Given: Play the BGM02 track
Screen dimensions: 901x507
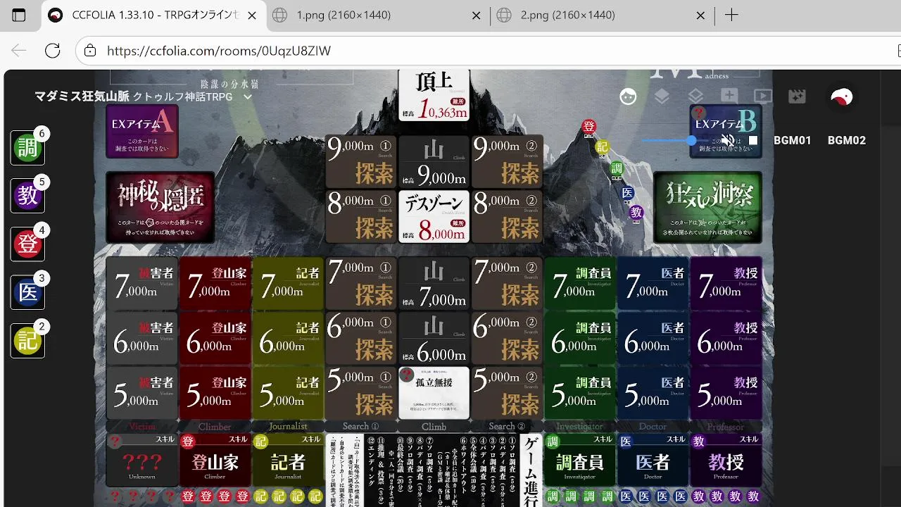Looking at the screenshot, I should (846, 140).
